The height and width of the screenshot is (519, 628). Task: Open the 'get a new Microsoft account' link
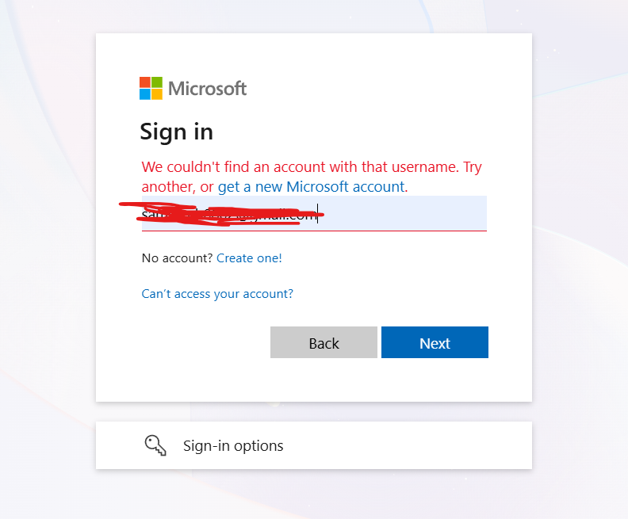[312, 187]
